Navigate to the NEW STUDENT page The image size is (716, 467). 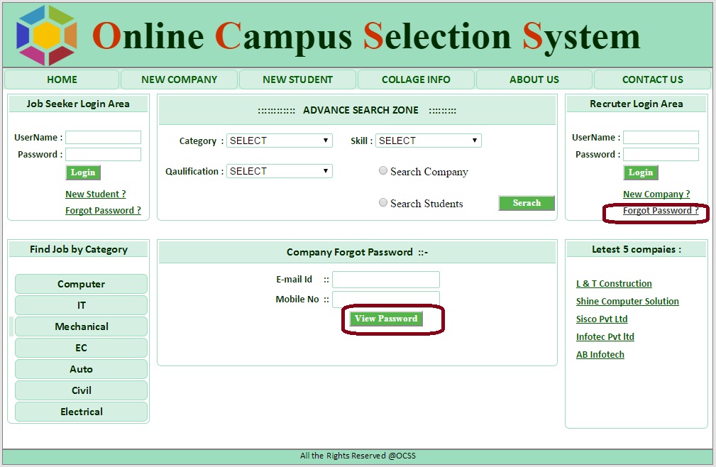(297, 79)
